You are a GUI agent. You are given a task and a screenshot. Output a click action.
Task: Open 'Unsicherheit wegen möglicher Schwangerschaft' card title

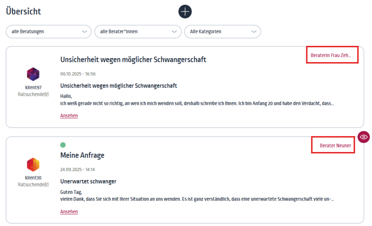click(133, 59)
